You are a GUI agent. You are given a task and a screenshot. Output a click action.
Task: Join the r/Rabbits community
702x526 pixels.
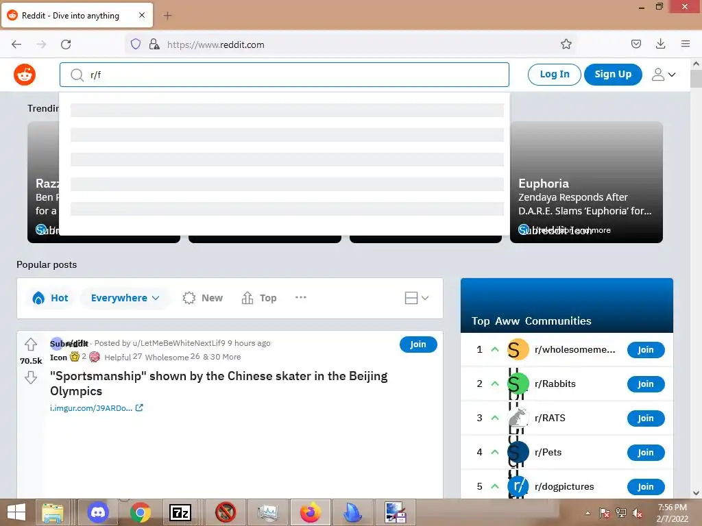[646, 384]
